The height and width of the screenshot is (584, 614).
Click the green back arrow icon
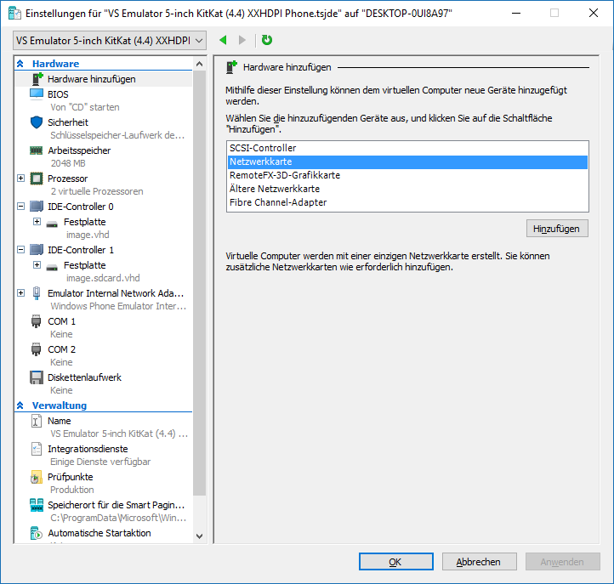223,40
